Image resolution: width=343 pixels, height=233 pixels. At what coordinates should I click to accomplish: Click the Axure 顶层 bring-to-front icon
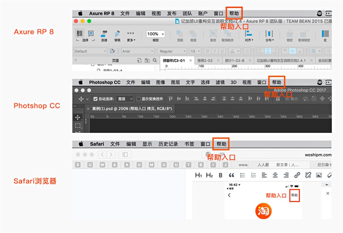coord(180,34)
